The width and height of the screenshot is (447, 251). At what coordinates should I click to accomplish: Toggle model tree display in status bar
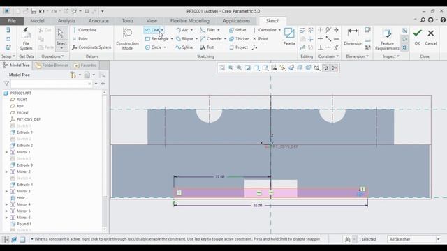pos(6,239)
